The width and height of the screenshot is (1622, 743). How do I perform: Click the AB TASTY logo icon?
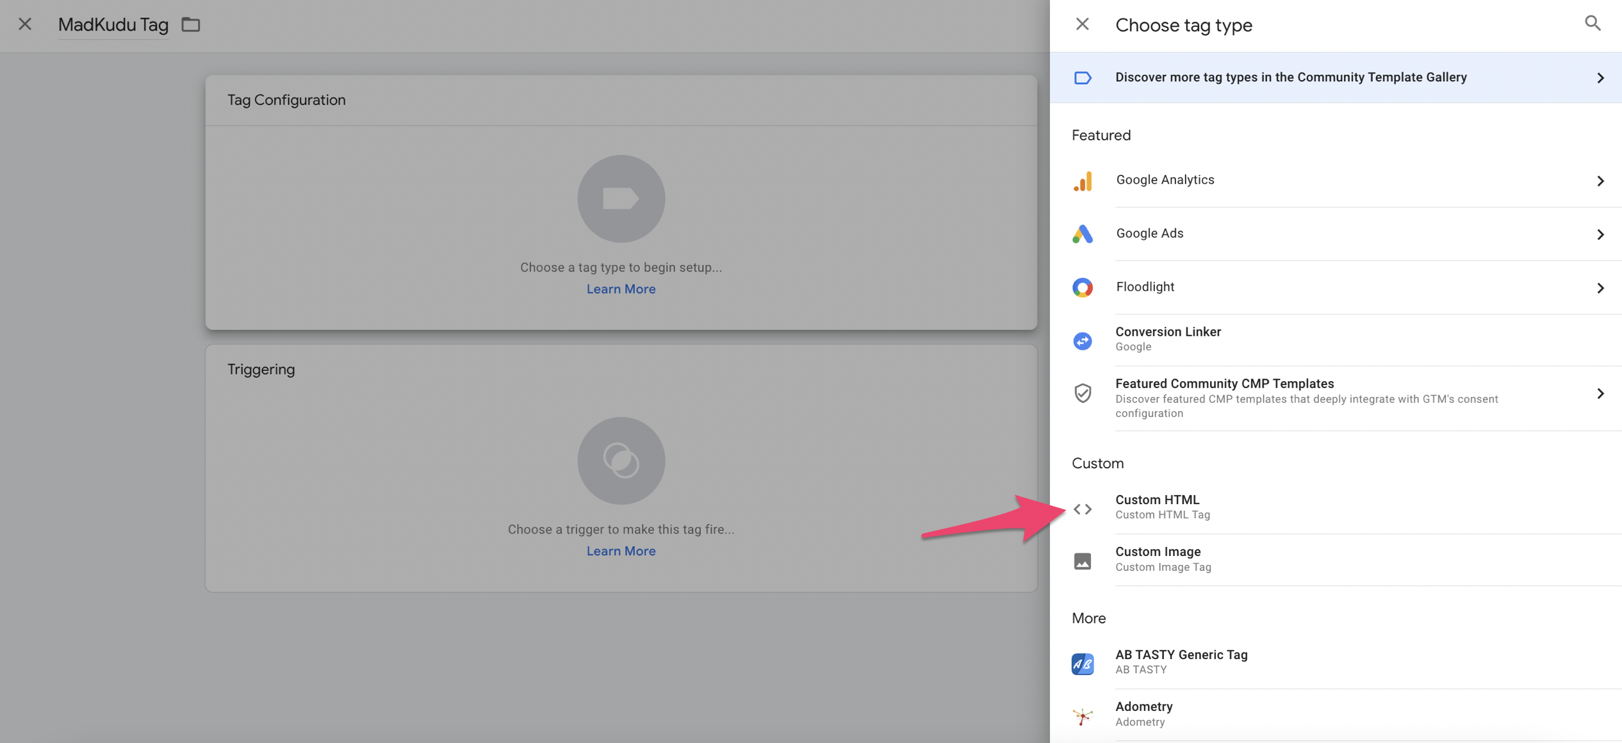pyautogui.click(x=1083, y=664)
